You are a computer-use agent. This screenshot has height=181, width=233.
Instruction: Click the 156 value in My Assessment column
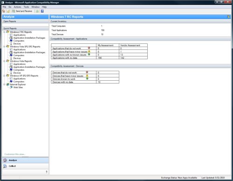click(x=100, y=58)
